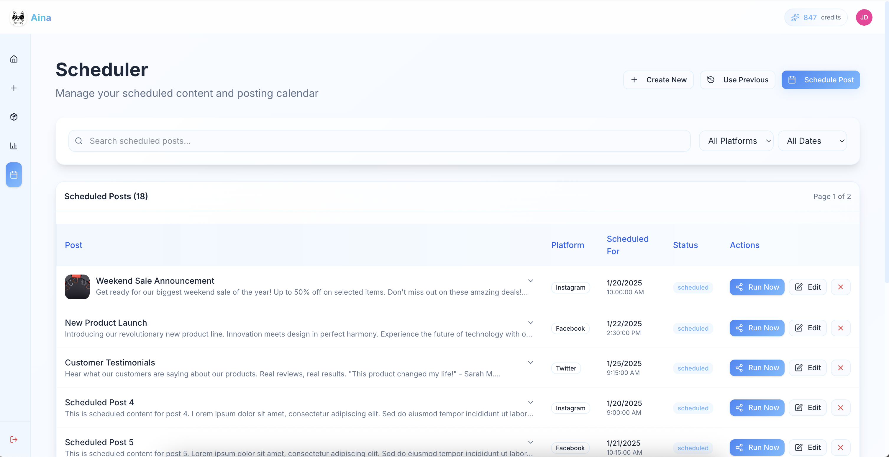Expand Scheduled Post 4 details chevron
Screen dimensions: 889x457
pos(530,402)
